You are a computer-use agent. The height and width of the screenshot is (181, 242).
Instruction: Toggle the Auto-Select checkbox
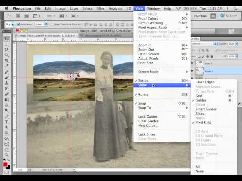(18, 24)
